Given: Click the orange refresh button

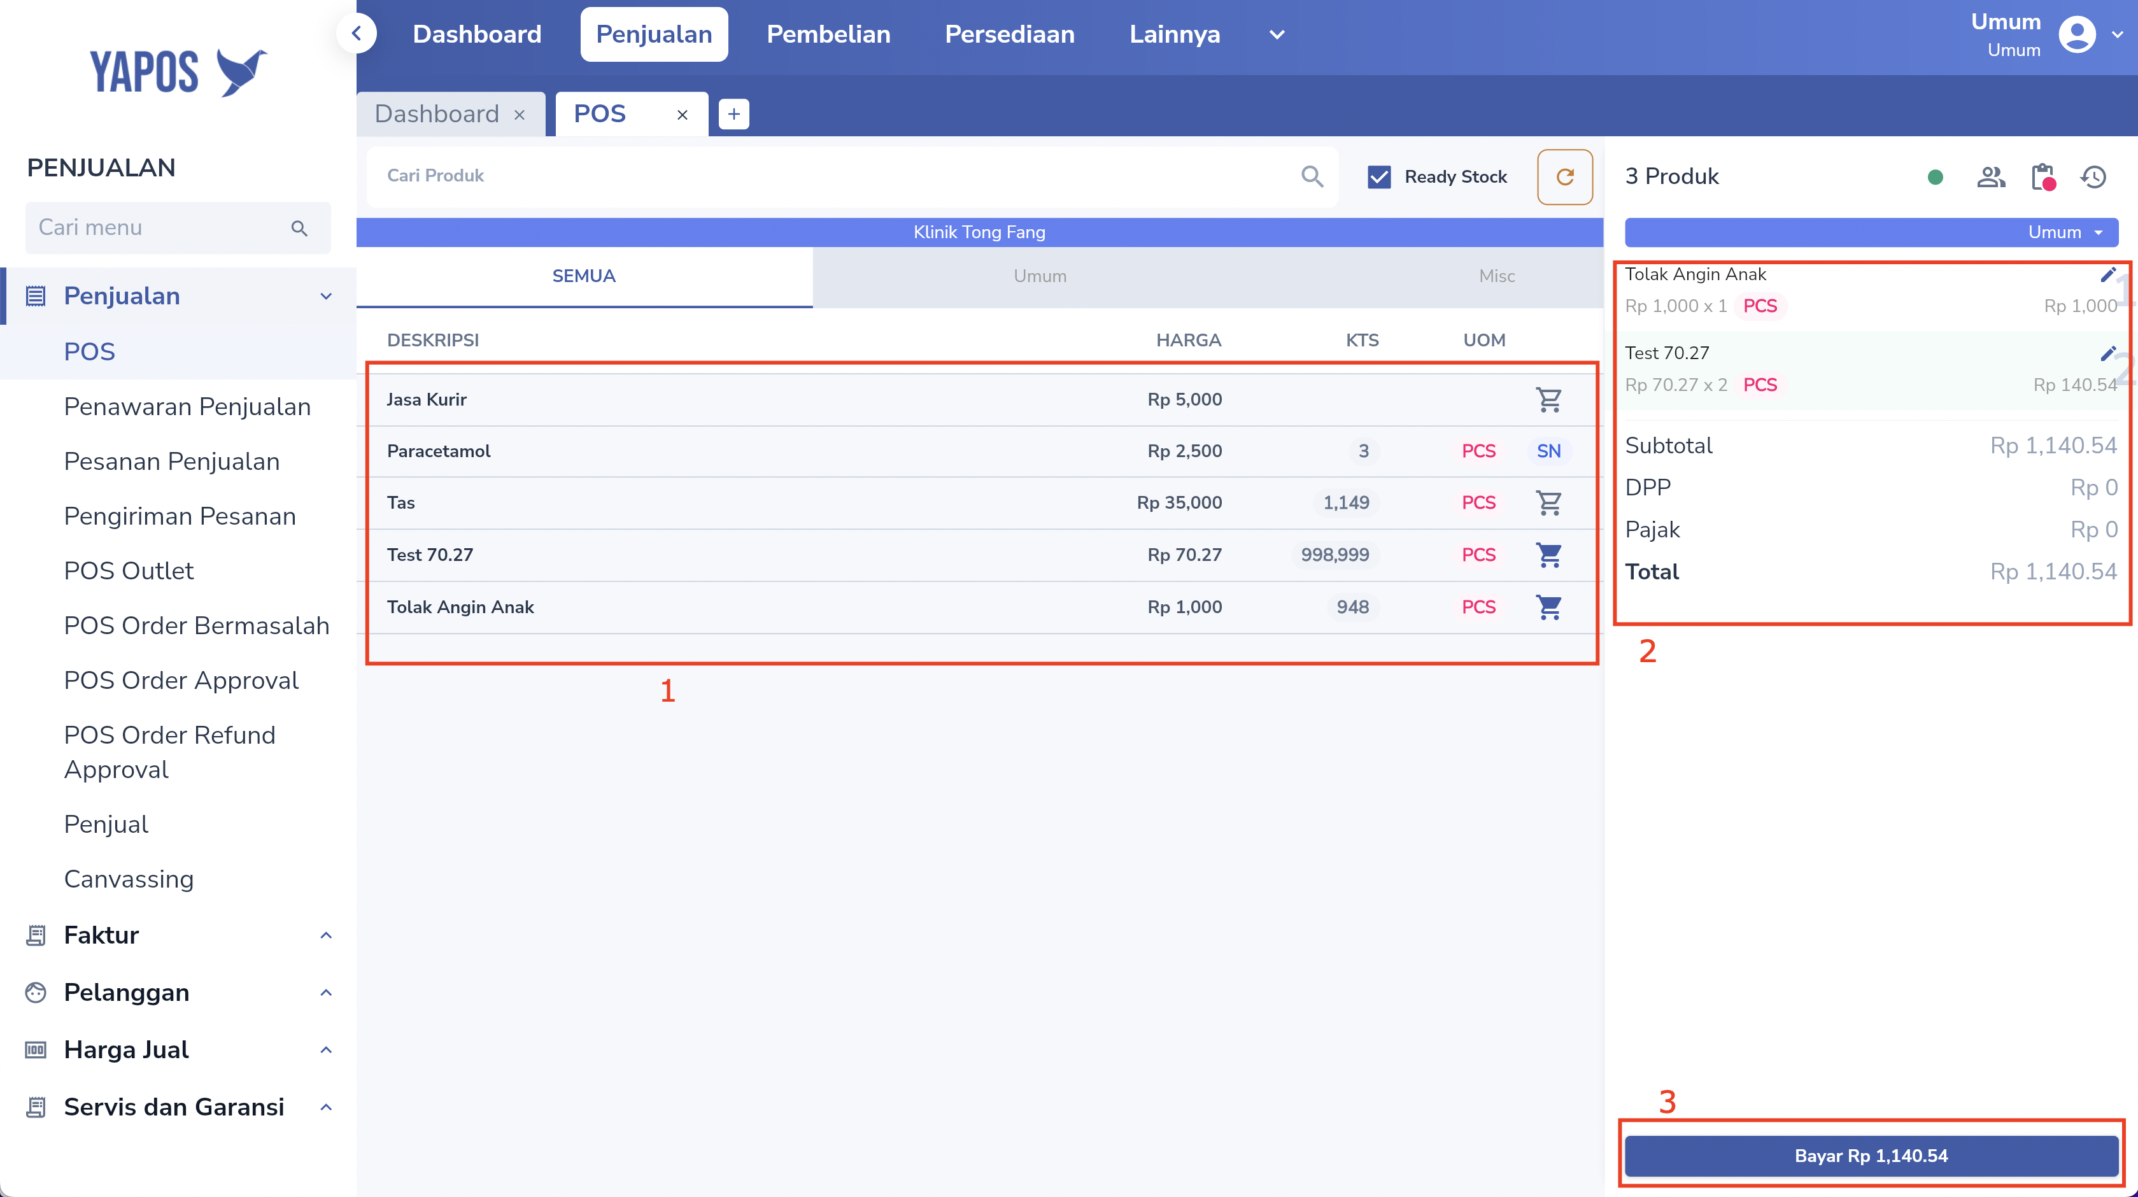Looking at the screenshot, I should [1564, 177].
